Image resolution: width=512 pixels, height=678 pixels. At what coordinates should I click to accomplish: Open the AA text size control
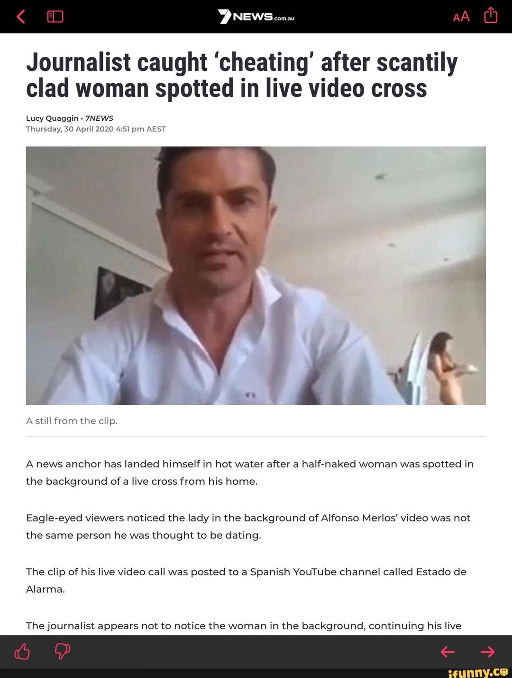(x=461, y=17)
